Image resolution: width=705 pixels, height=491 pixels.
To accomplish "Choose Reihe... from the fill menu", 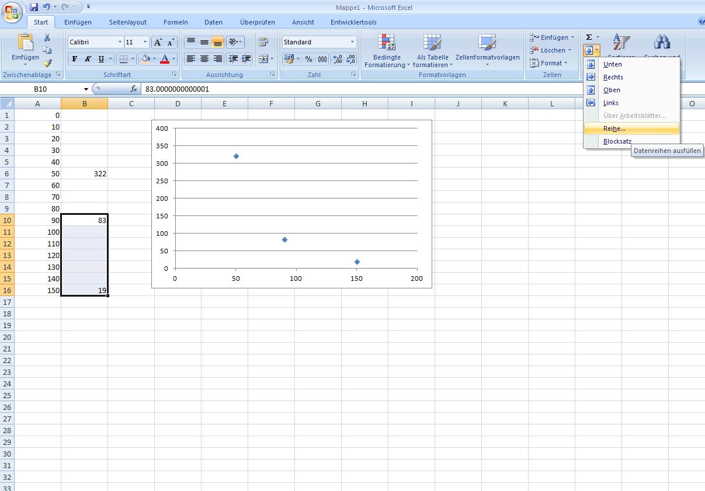I will click(614, 128).
